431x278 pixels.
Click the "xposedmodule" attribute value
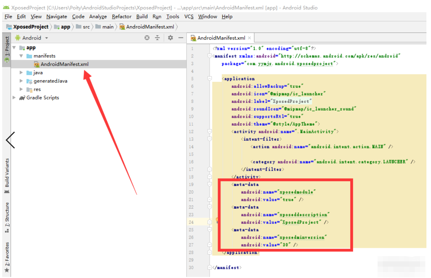(297, 192)
